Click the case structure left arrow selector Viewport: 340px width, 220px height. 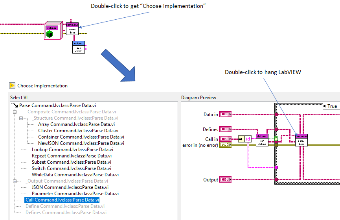(325, 106)
